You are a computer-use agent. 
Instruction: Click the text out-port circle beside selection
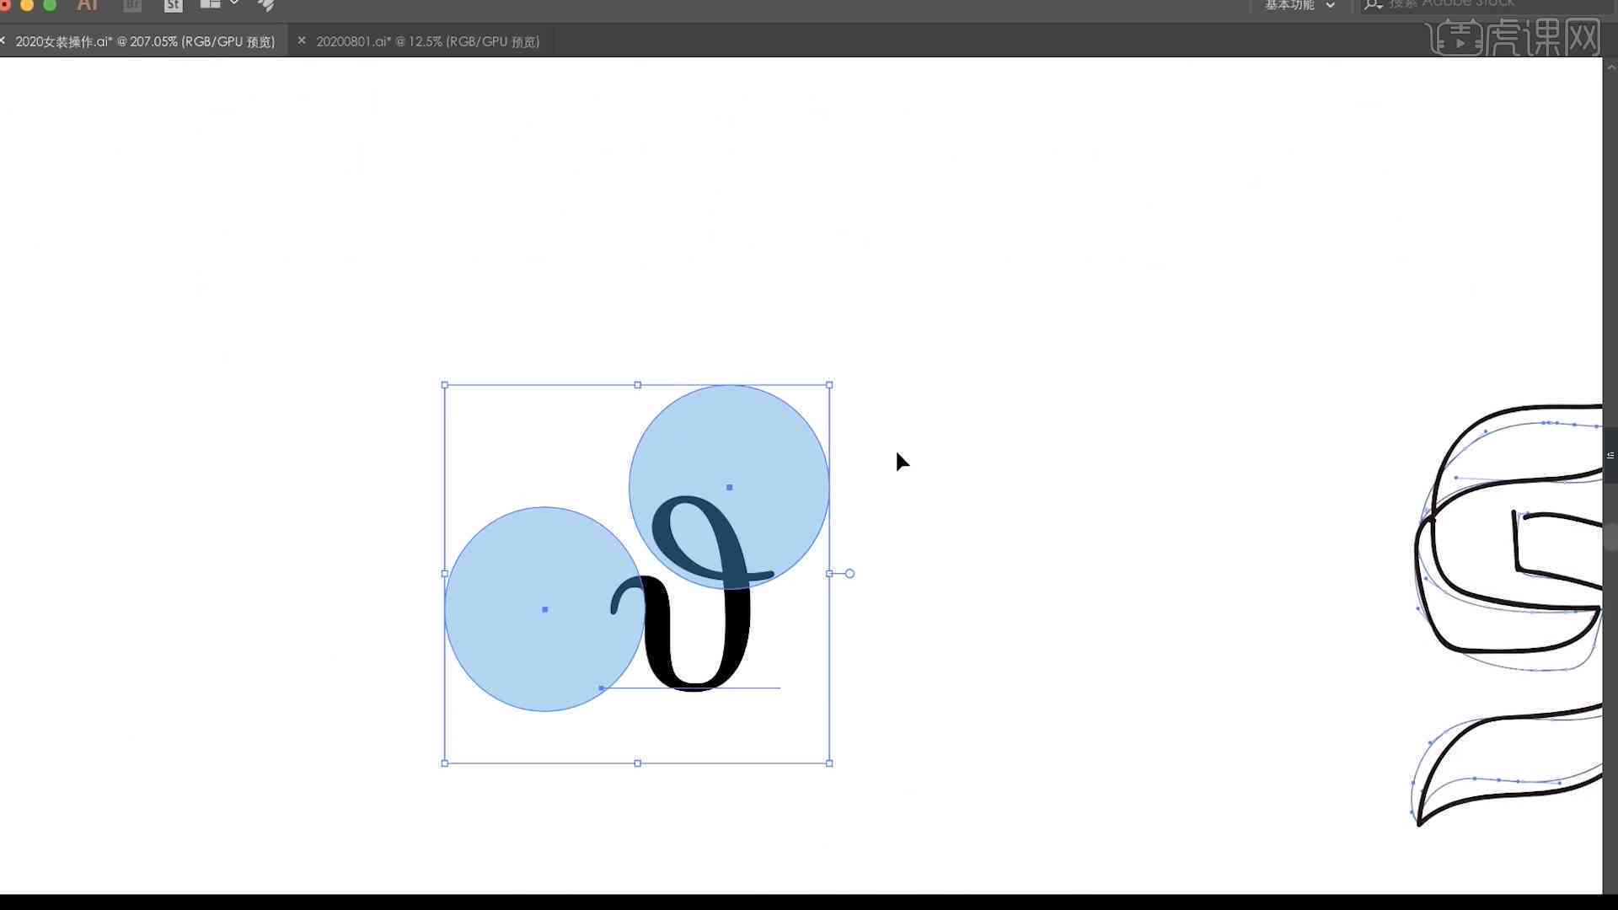click(849, 574)
